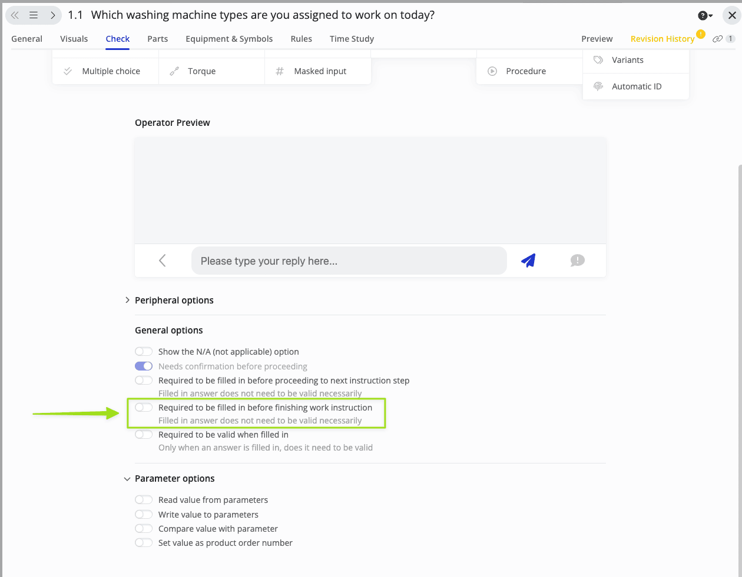Click the link icon beside Revision History
This screenshot has width=742, height=577.
[717, 39]
